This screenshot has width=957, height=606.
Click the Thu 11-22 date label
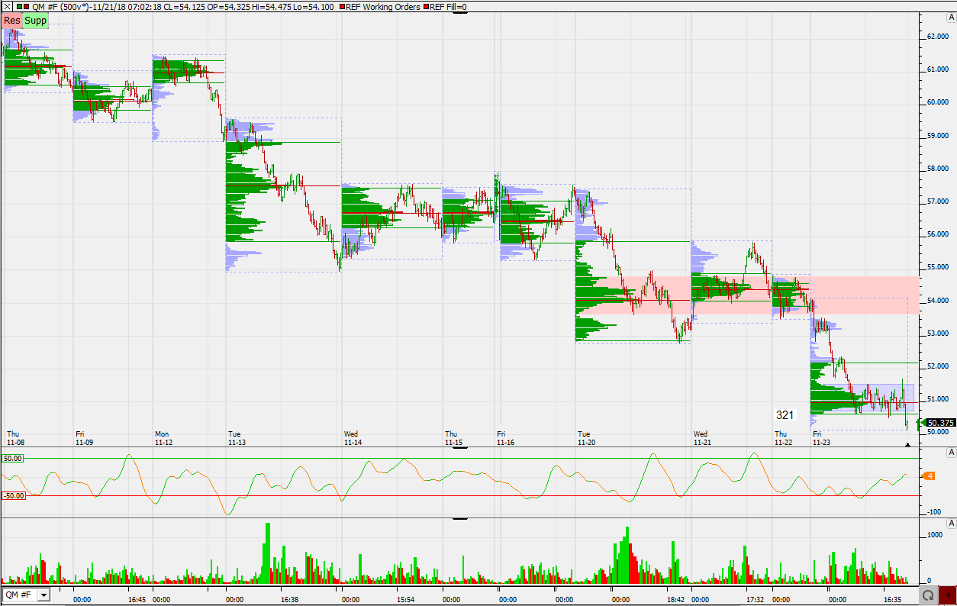[785, 437]
